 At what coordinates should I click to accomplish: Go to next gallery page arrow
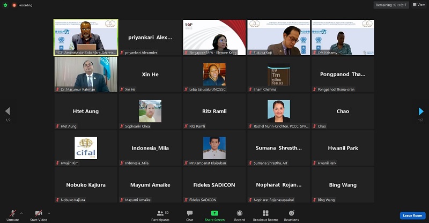click(421, 111)
